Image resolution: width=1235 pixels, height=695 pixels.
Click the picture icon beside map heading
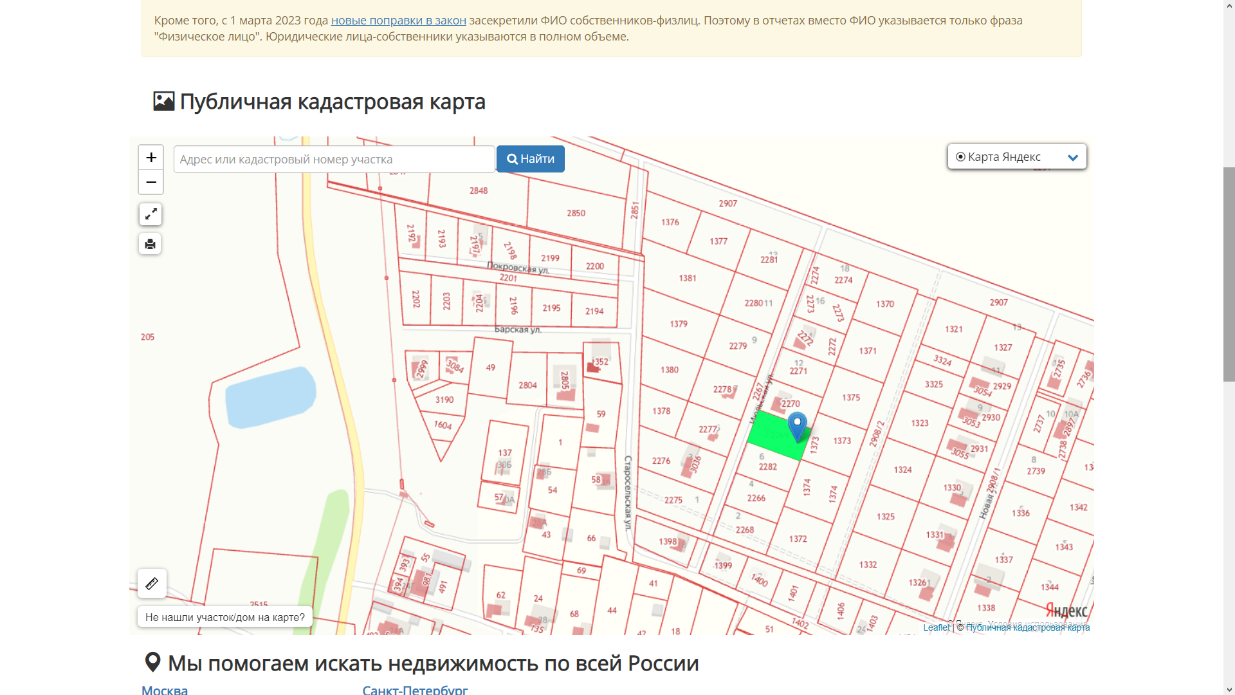click(163, 102)
